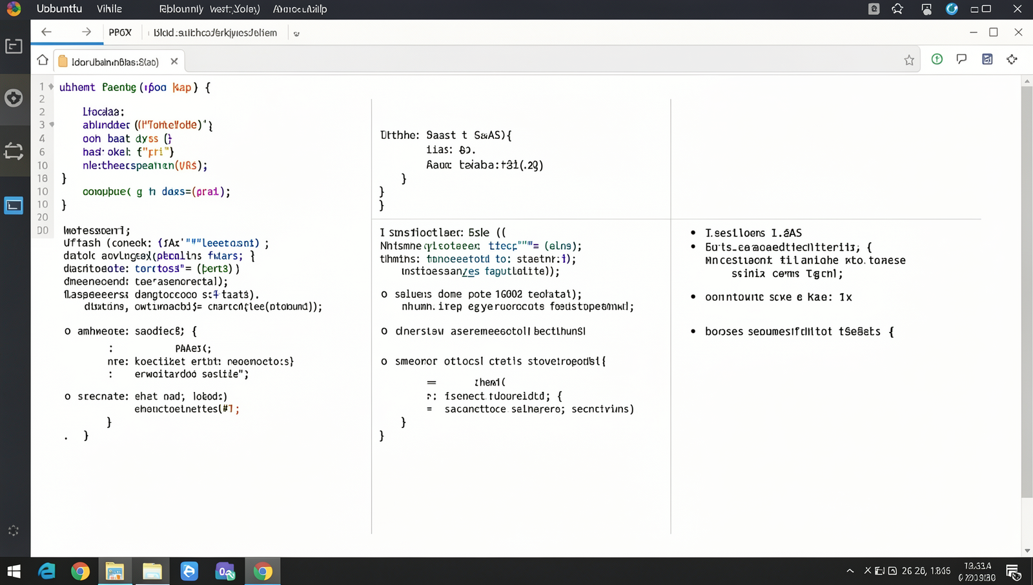Click the star icon in top bar
This screenshot has width=1033, height=585.
coord(897,8)
